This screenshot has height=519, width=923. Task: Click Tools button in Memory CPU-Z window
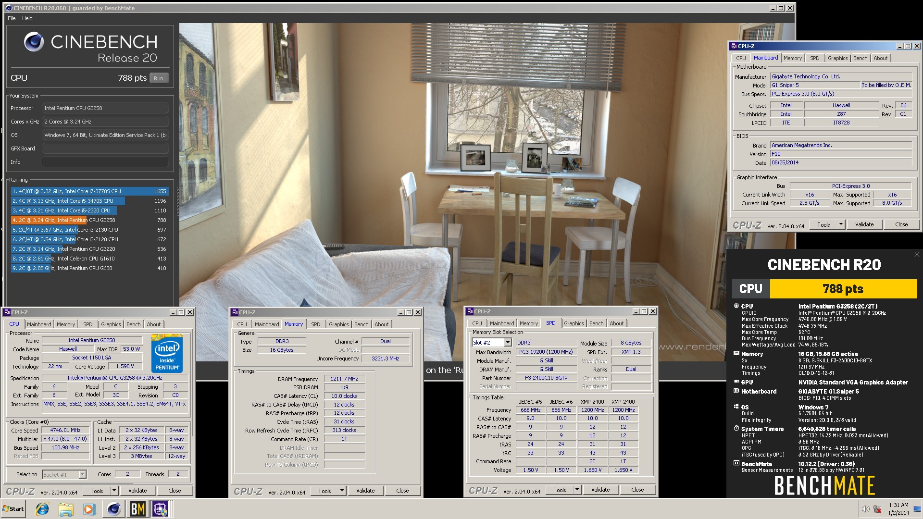coord(324,491)
